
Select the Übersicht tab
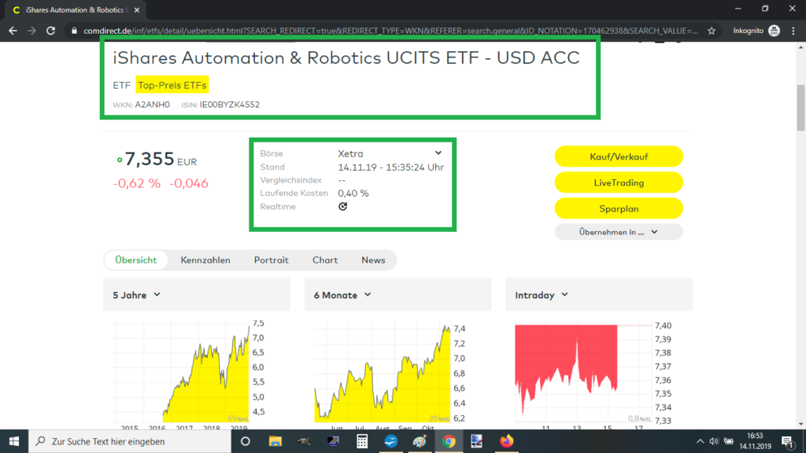tap(135, 260)
